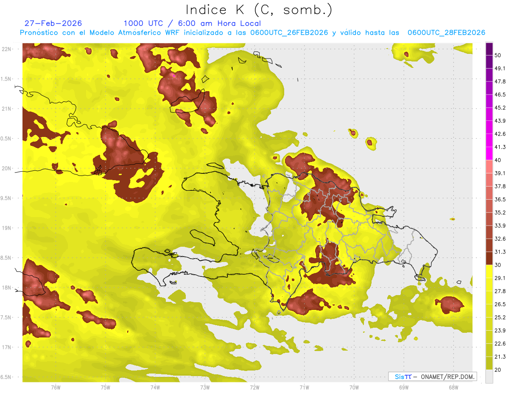Screen dimensions: 509x393
Task: Click the colorbar label "35.2"
Action: click(501, 212)
